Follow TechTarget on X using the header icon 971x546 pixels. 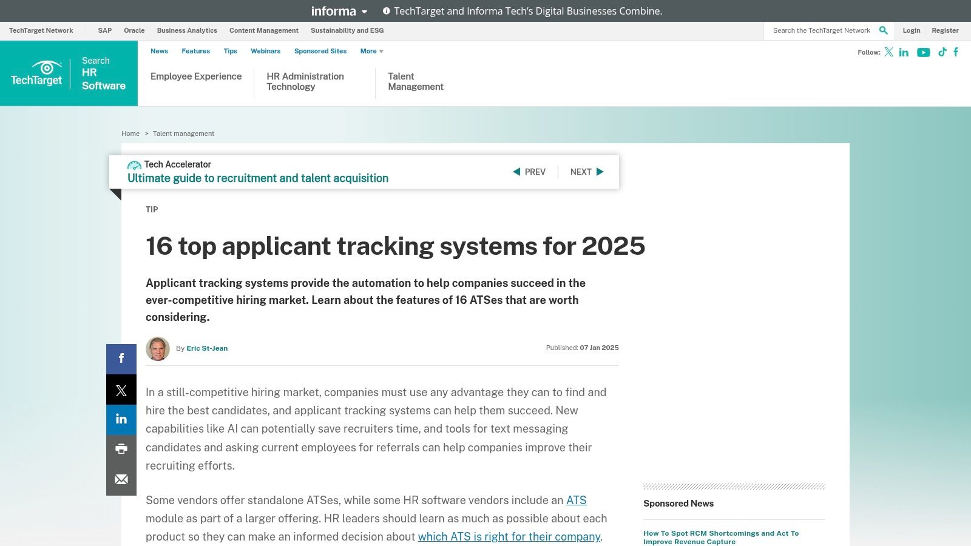click(x=888, y=52)
